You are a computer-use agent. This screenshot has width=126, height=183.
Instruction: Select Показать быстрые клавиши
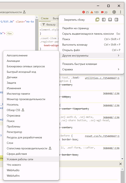(91, 64)
